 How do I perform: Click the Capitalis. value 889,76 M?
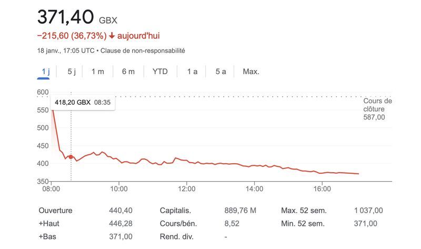tap(240, 211)
